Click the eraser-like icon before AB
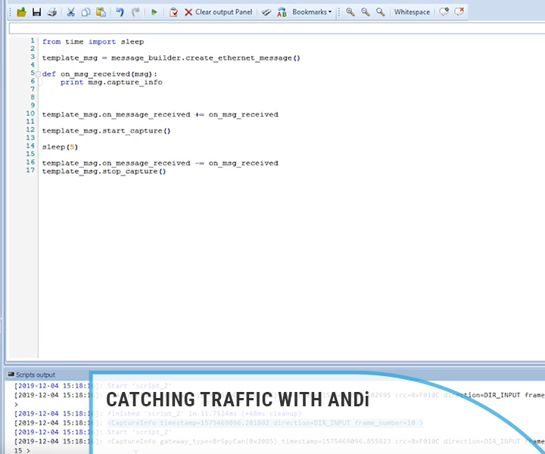The image size is (545, 454). click(x=266, y=13)
